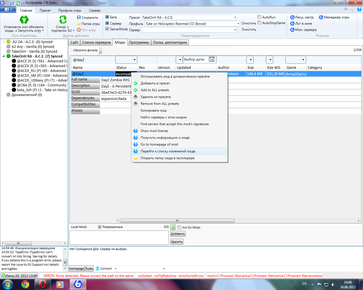Click the Добавить button
The height and width of the screenshot is (290, 363).
[x=178, y=234]
